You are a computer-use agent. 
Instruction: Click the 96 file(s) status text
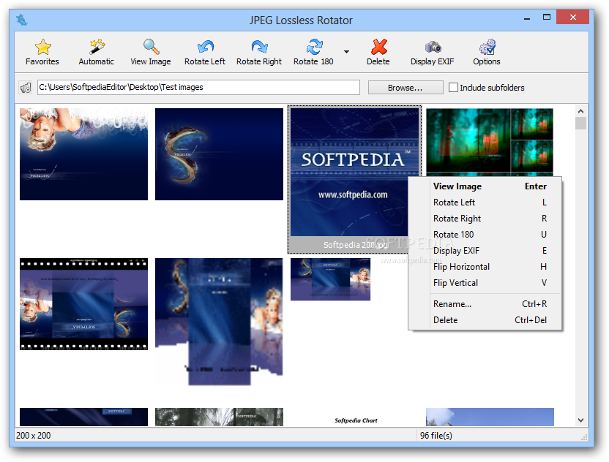[436, 436]
